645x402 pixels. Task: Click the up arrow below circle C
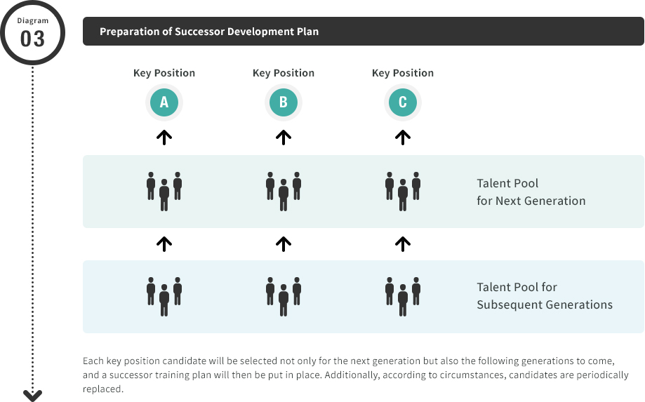[x=403, y=138]
